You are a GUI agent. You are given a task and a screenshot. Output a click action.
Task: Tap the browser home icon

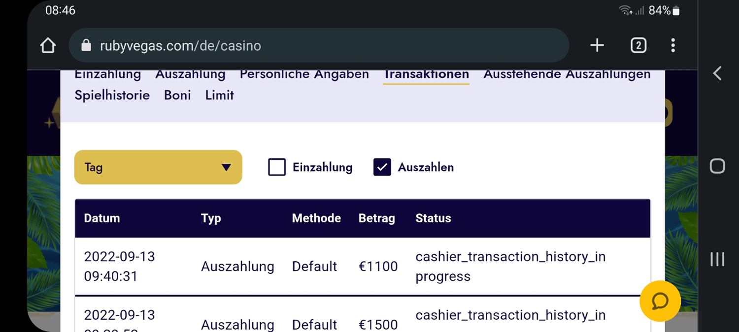(48, 46)
